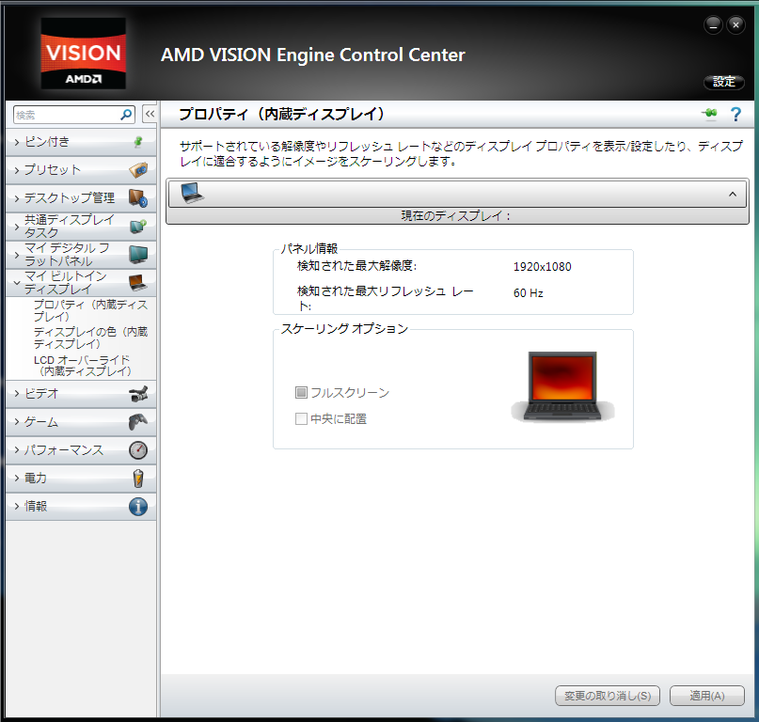Click the 適用(A) apply button
Viewport: 759px width, 722px height.
tap(706, 696)
